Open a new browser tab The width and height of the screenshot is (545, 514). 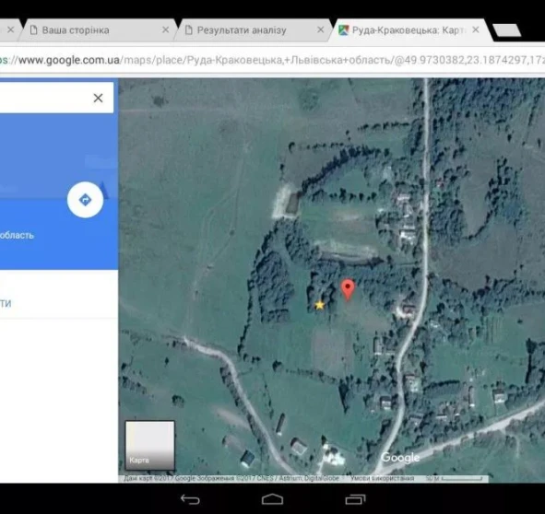pyautogui.click(x=507, y=30)
